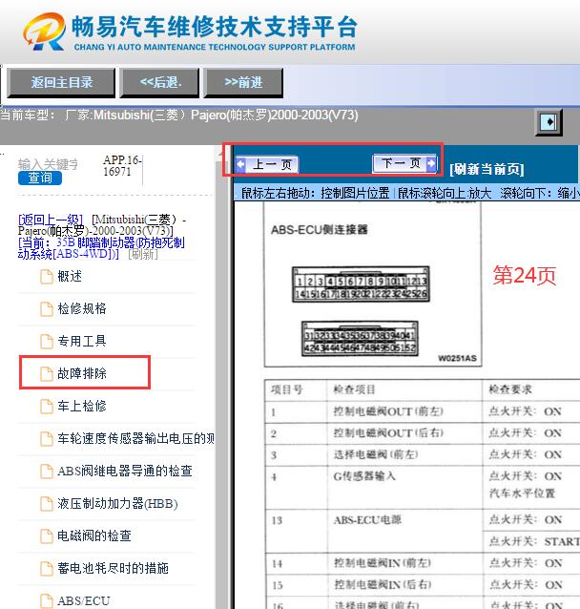Open the 蓄电池耗尽时的措施 item

tap(113, 568)
